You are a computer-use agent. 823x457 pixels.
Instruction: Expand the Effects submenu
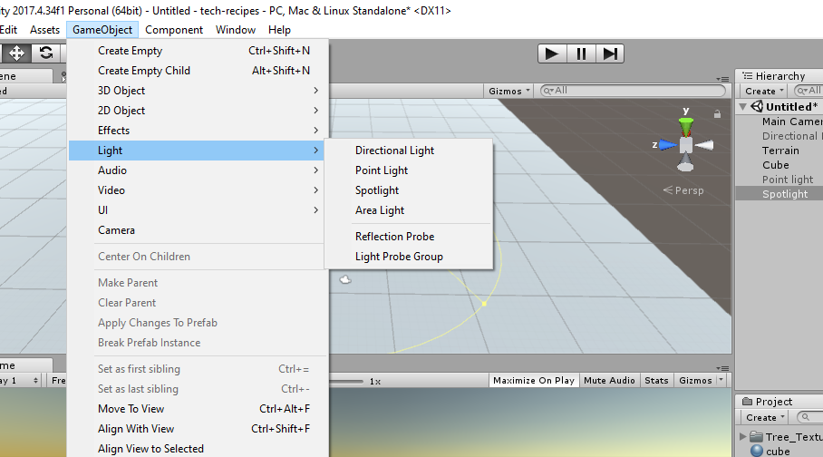click(x=198, y=131)
